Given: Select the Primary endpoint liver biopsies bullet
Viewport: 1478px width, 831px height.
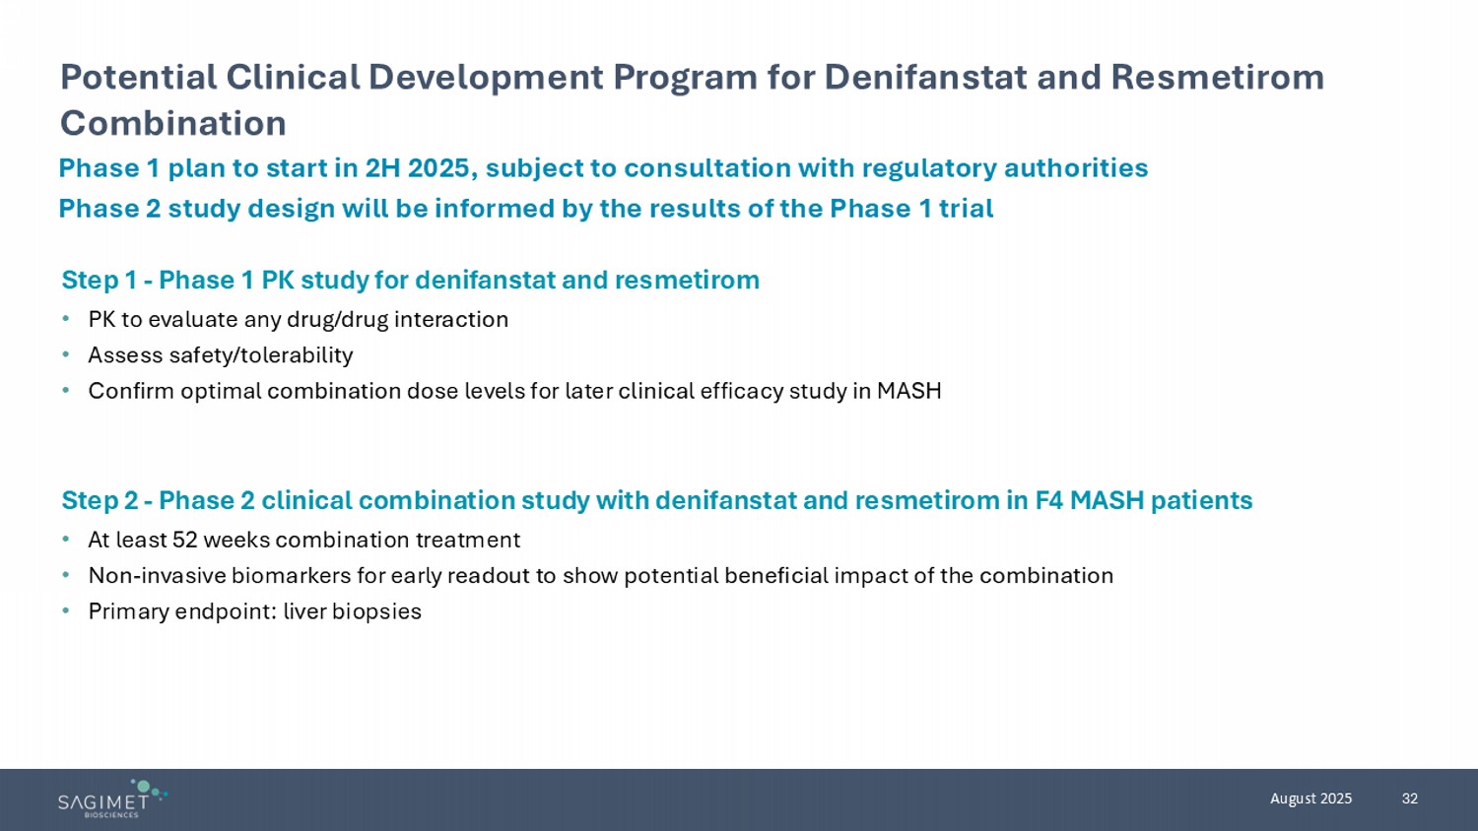Looking at the screenshot, I should pos(254,611).
